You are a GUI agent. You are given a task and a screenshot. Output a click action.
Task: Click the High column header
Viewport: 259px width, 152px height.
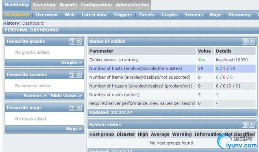pos(143,134)
